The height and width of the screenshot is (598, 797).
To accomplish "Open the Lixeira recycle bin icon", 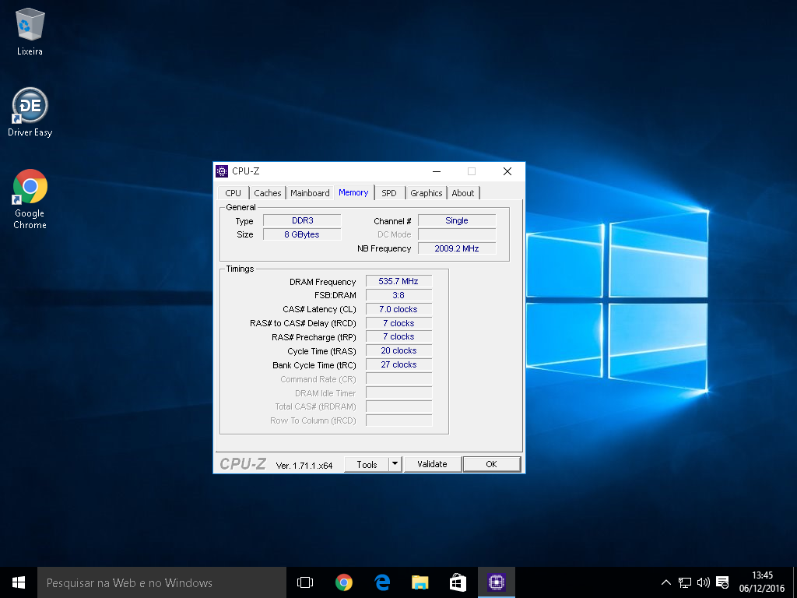I will [x=30, y=31].
